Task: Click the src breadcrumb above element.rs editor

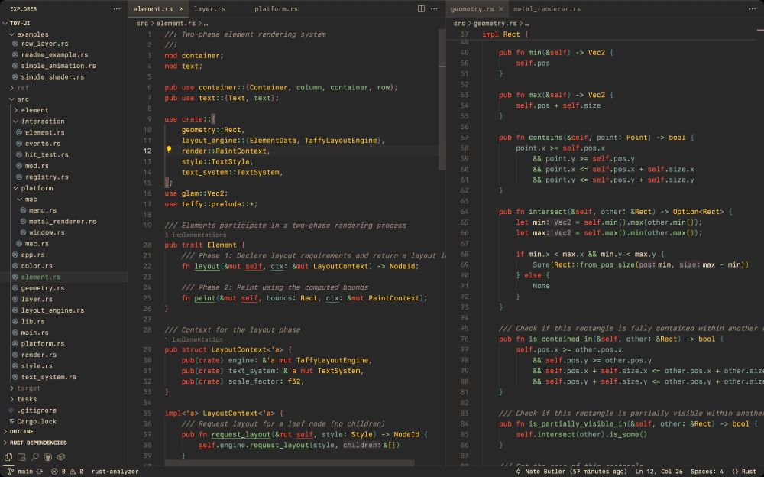Action: [x=142, y=24]
